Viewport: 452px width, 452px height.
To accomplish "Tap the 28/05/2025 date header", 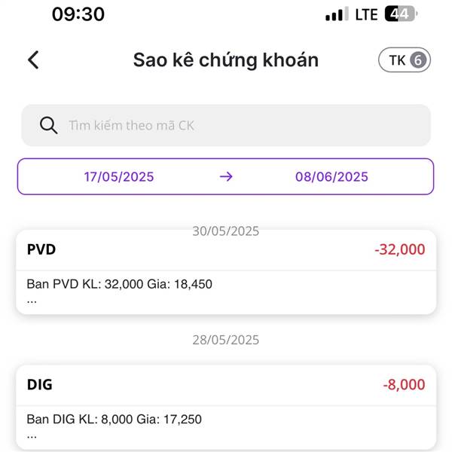I will pos(226,340).
